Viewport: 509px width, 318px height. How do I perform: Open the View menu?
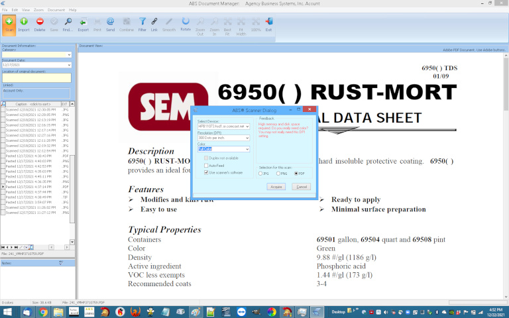(x=26, y=10)
